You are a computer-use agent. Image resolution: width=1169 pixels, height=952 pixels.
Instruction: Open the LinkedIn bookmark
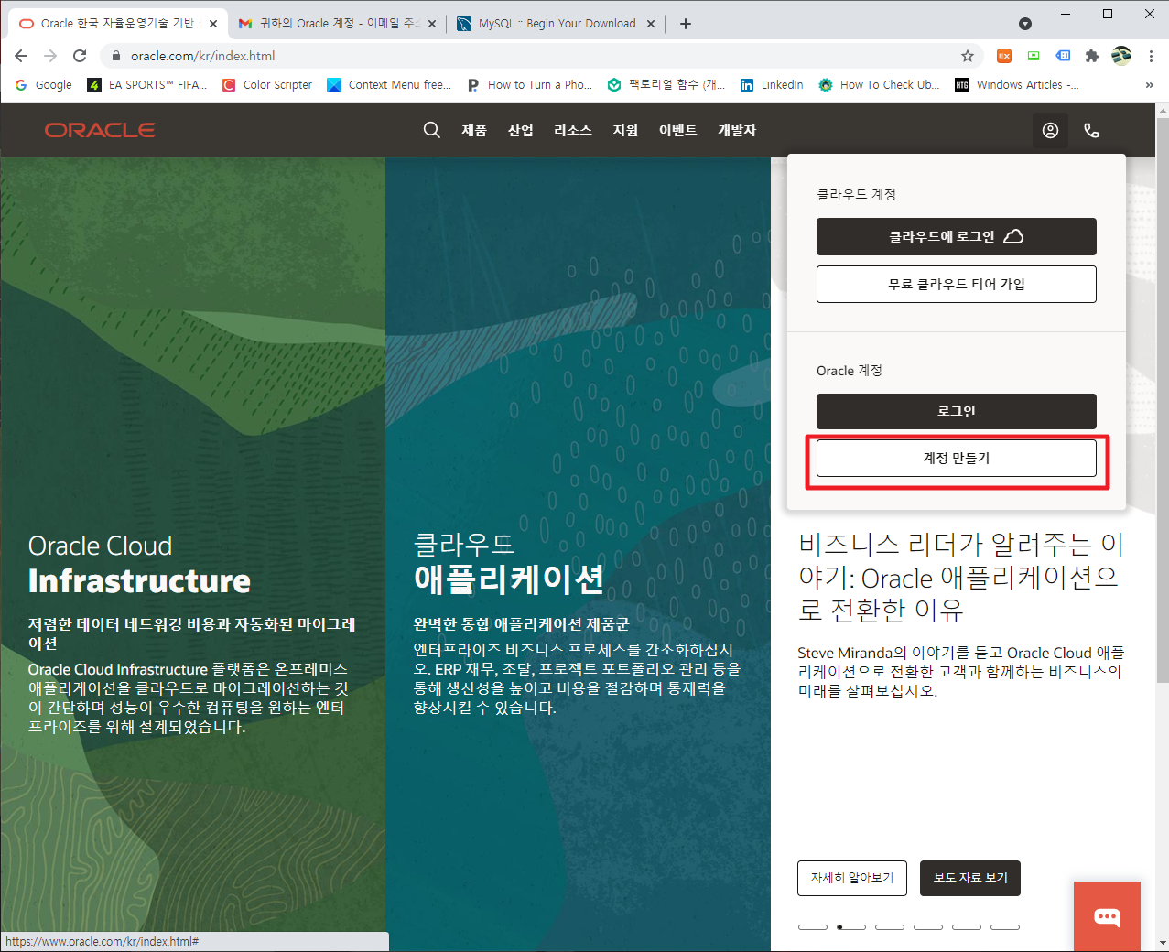click(x=772, y=85)
